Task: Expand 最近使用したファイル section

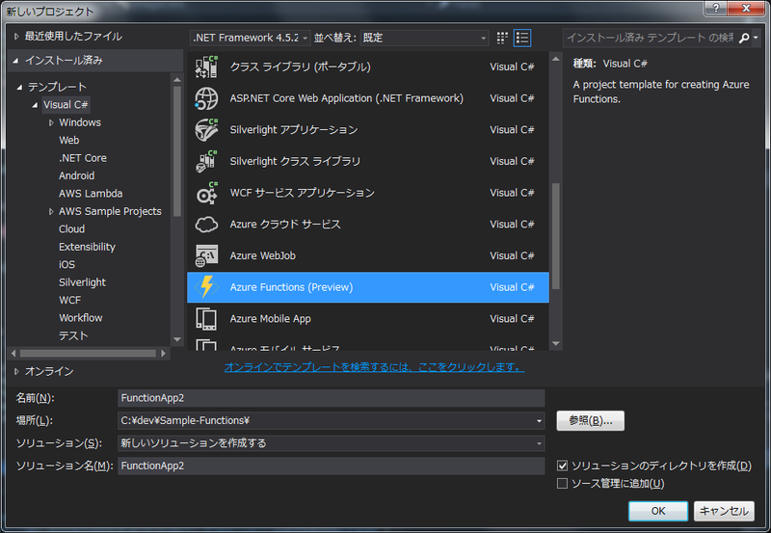Action: (16, 37)
